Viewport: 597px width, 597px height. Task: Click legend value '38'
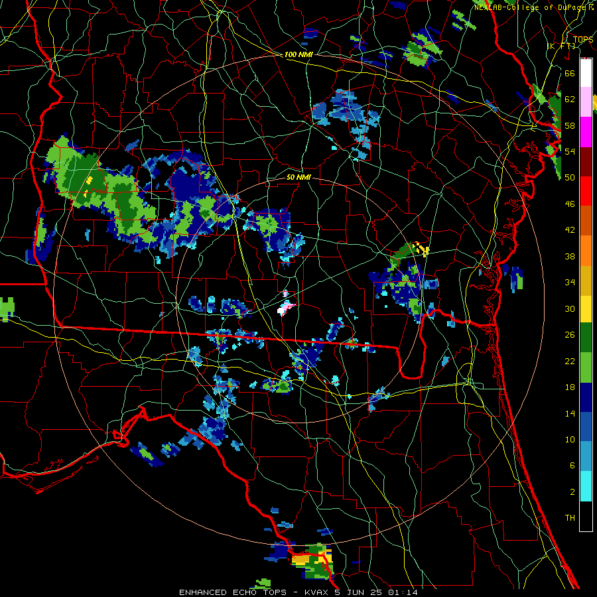tap(570, 257)
